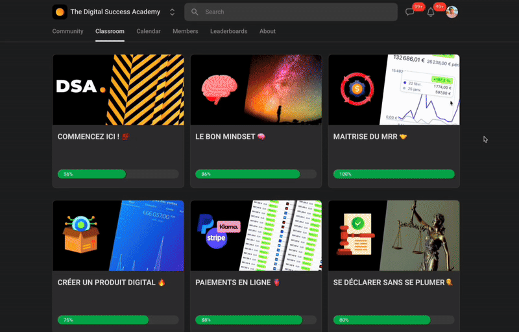
Task: Open the notifications bell icon
Action: (431, 12)
